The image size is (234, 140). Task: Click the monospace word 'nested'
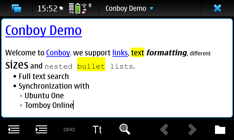point(58,66)
